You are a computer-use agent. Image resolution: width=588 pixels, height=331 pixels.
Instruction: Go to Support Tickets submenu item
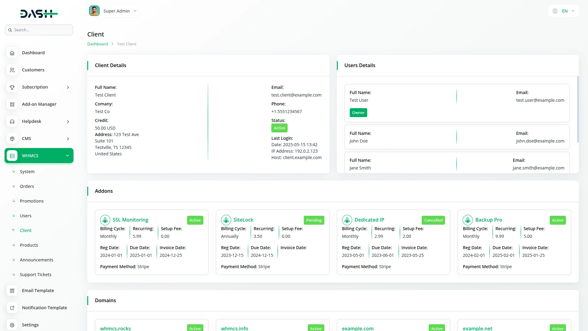click(36, 275)
